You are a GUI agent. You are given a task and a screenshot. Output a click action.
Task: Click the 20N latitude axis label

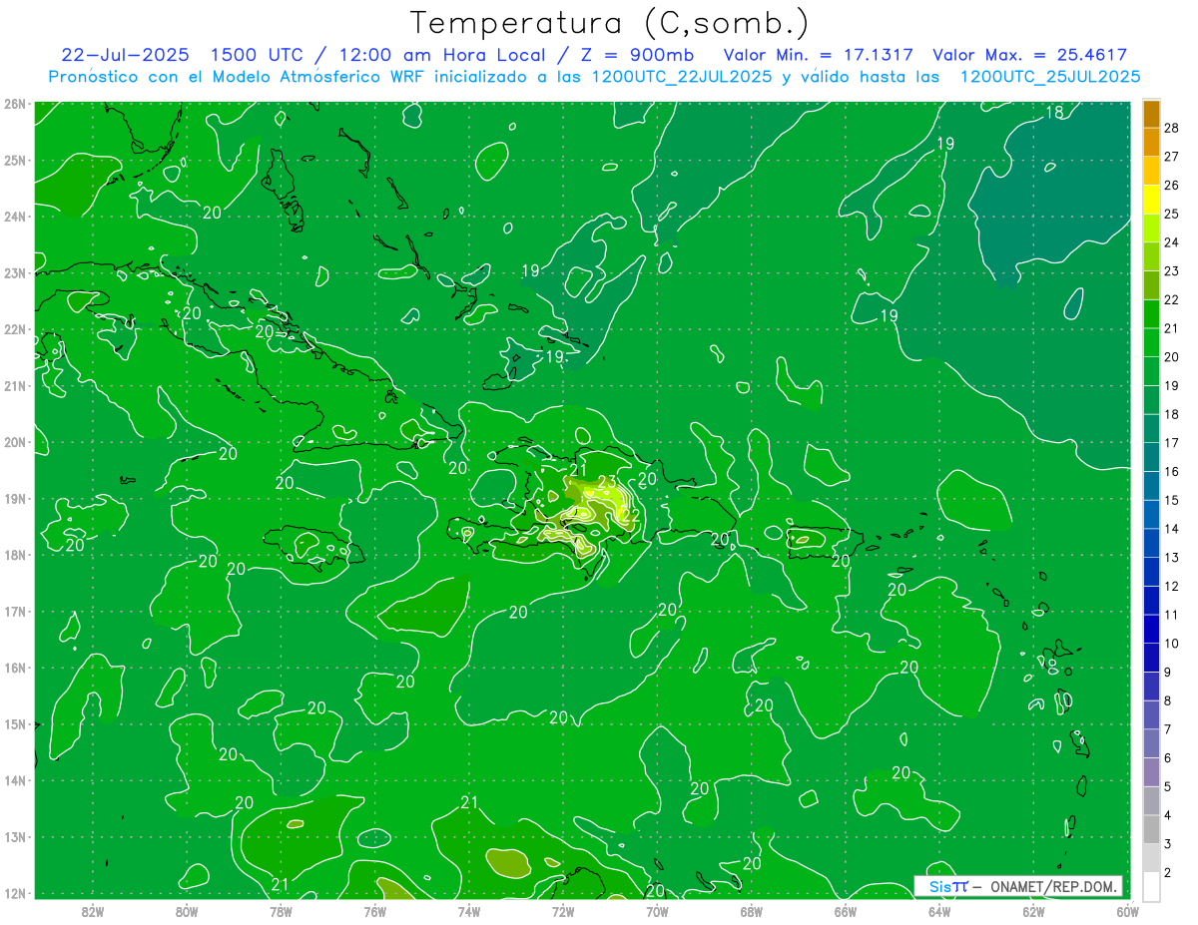[x=14, y=442]
